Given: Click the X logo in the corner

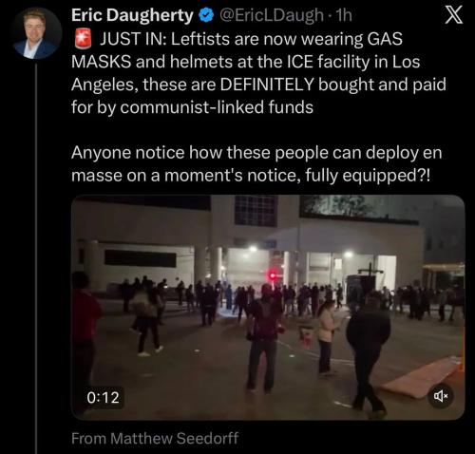Looking at the screenshot, I should [x=454, y=15].
